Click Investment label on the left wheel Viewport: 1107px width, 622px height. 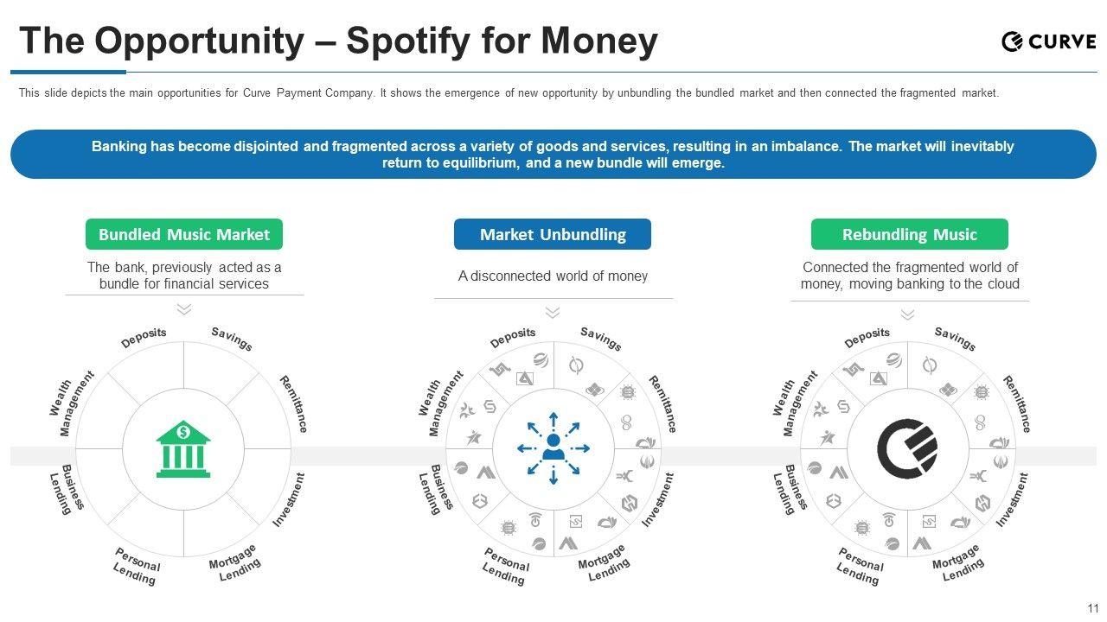click(290, 499)
